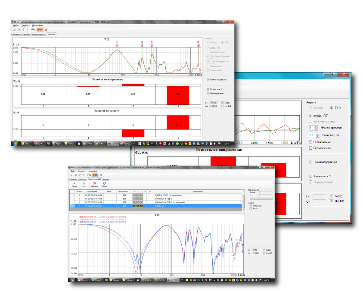363x292 pixels.
Task: Click the red Удалить cross icon
Action: coord(94,182)
